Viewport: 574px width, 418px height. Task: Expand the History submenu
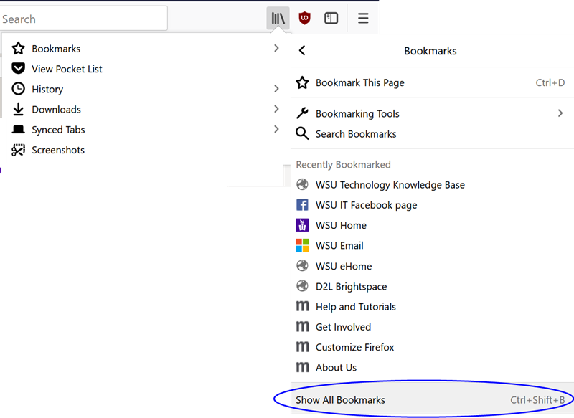point(143,89)
